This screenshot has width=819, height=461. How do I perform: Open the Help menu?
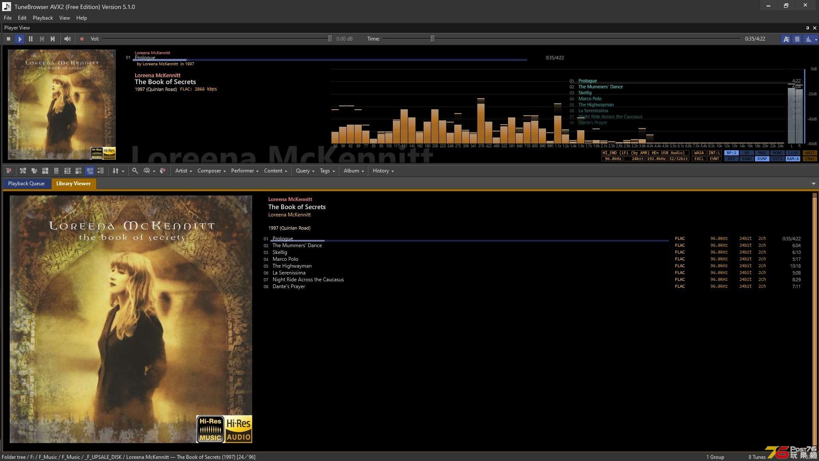[x=81, y=18]
